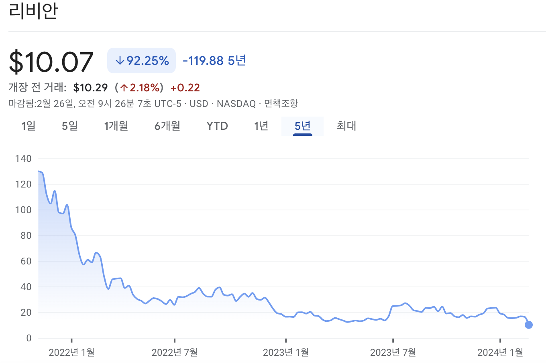The height and width of the screenshot is (363, 546).
Task: Select the active 5년 range tab
Action: (x=303, y=126)
